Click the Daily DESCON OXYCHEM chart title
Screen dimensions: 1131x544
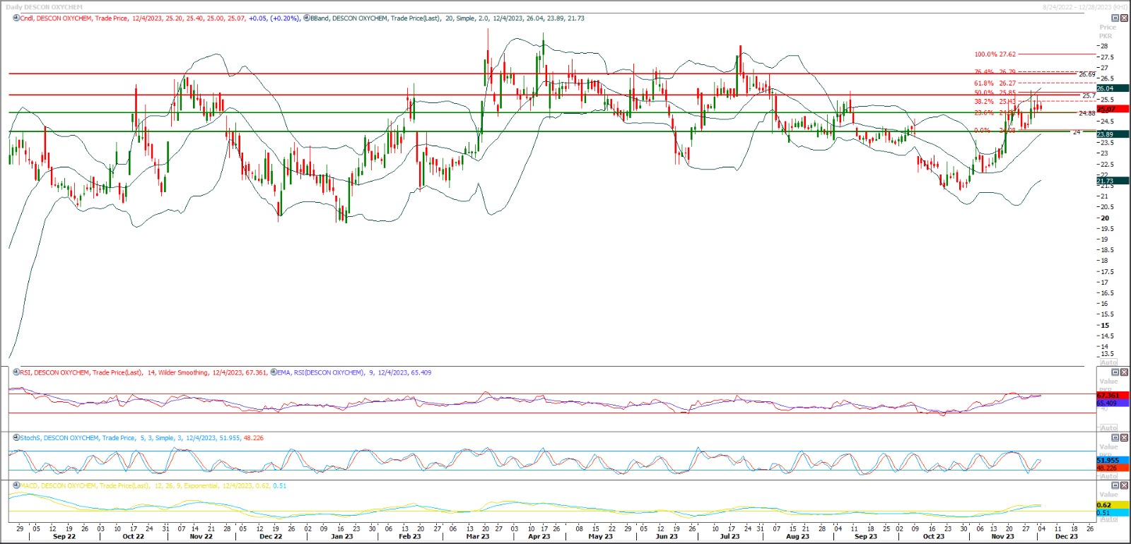[44, 7]
